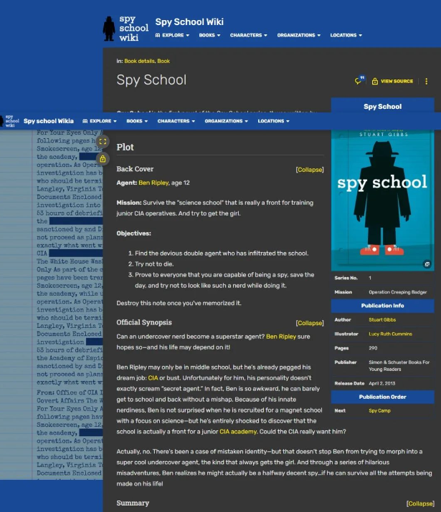
Task: Click the fullscreen expand icon on side rail
Action: (x=103, y=141)
